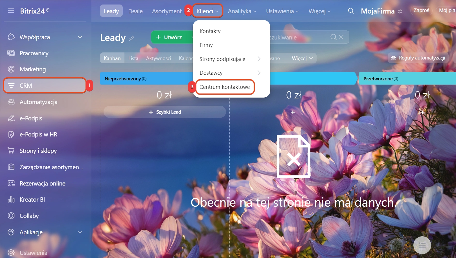This screenshot has width=456, height=258.
Task: Click the e-Podpis pen icon
Action: pos(11,118)
